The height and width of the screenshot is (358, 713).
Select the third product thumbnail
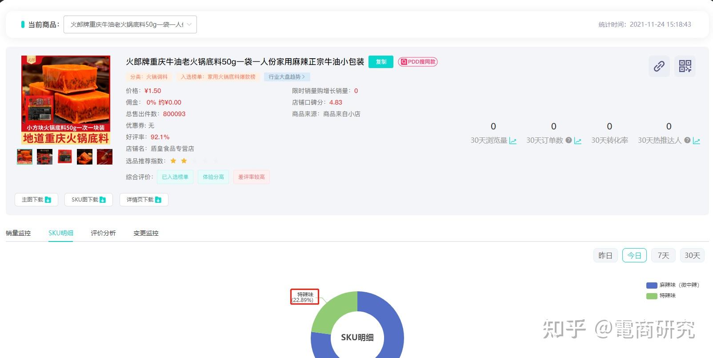click(65, 157)
